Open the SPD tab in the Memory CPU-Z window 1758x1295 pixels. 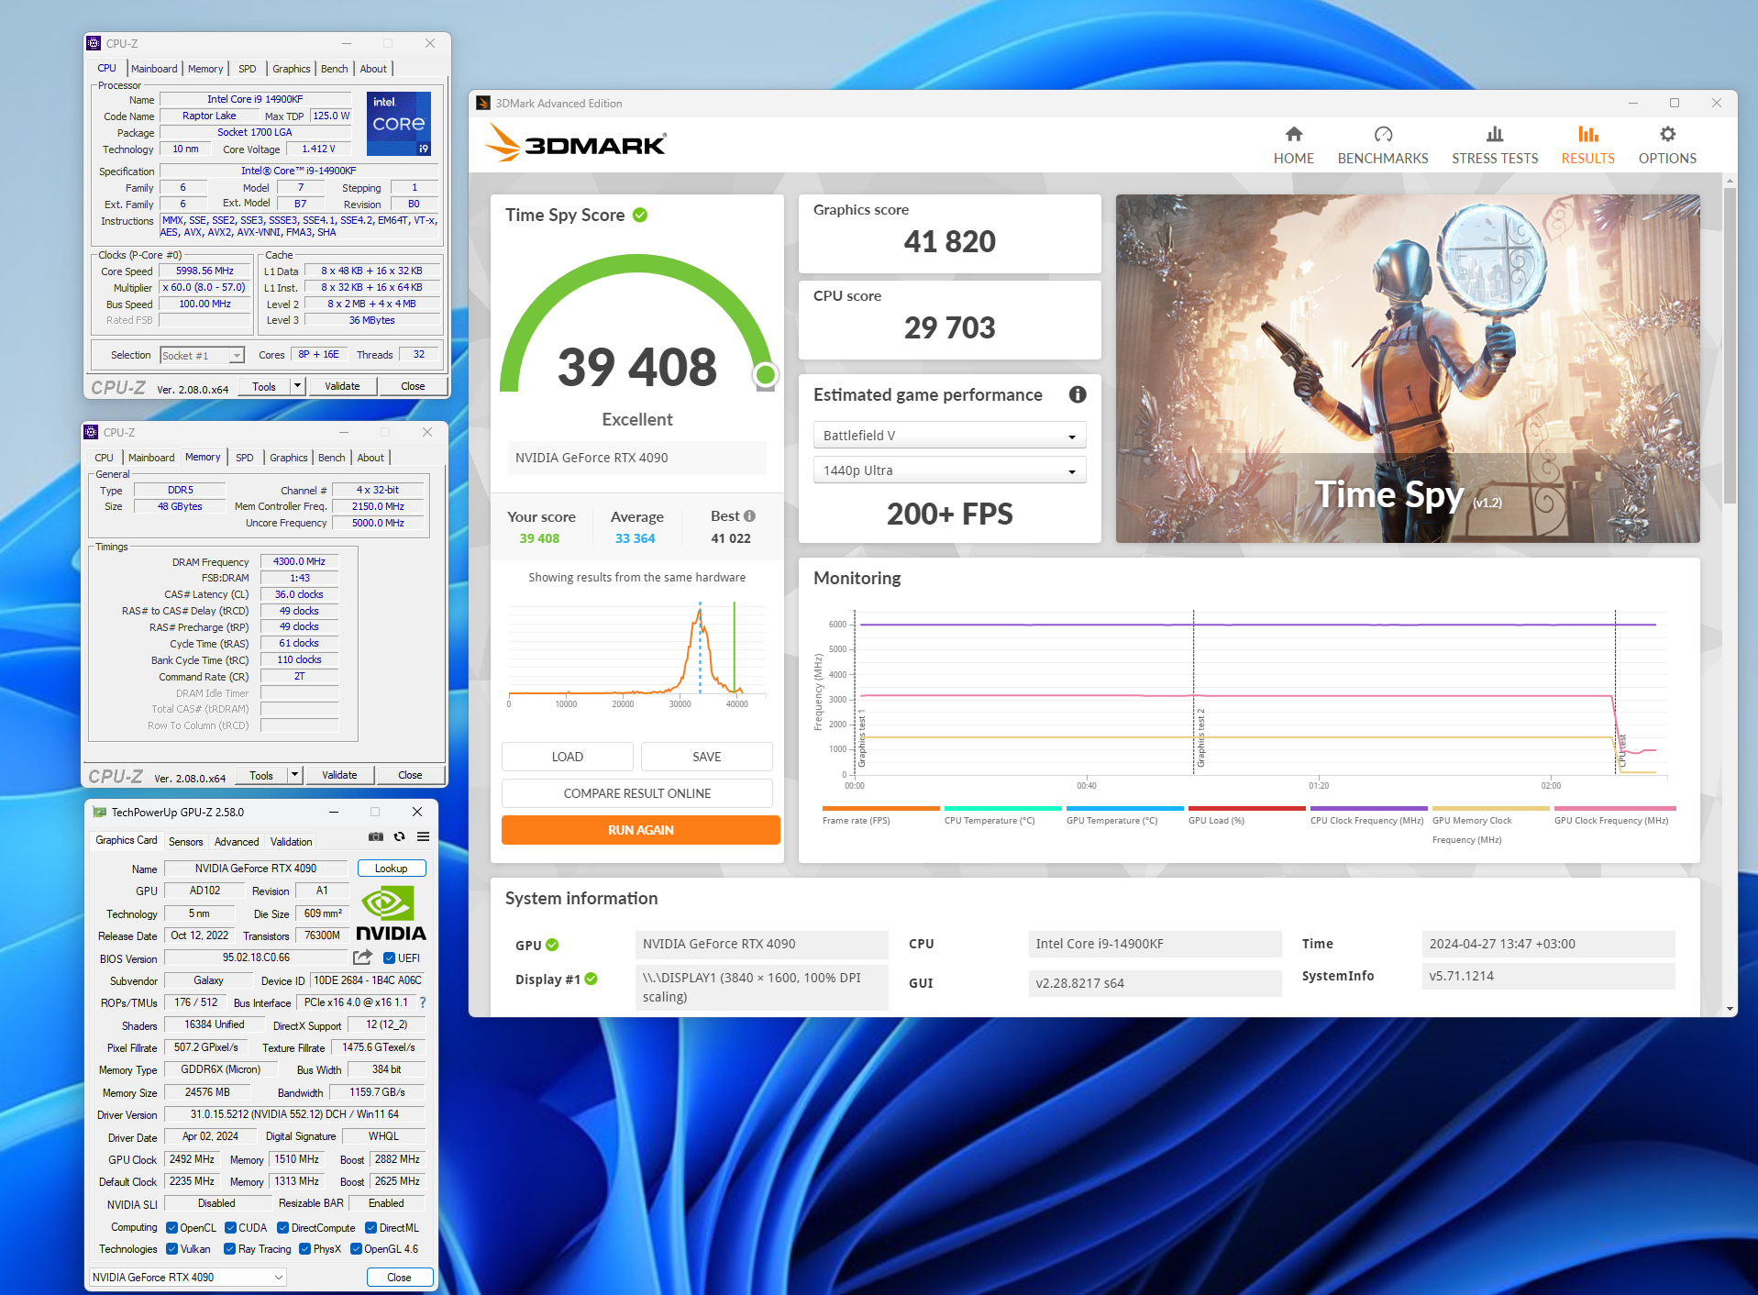click(244, 458)
